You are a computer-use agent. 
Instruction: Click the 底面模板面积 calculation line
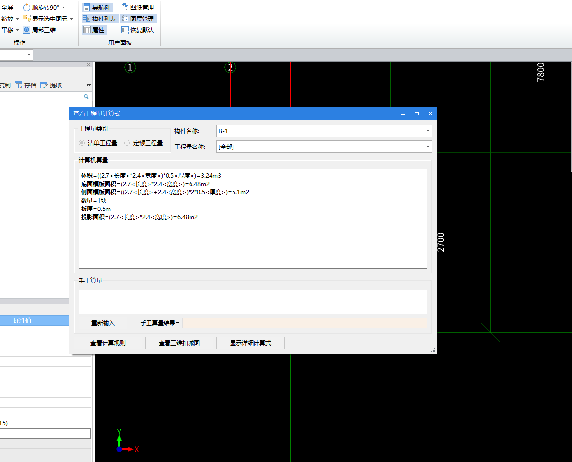tap(145, 184)
